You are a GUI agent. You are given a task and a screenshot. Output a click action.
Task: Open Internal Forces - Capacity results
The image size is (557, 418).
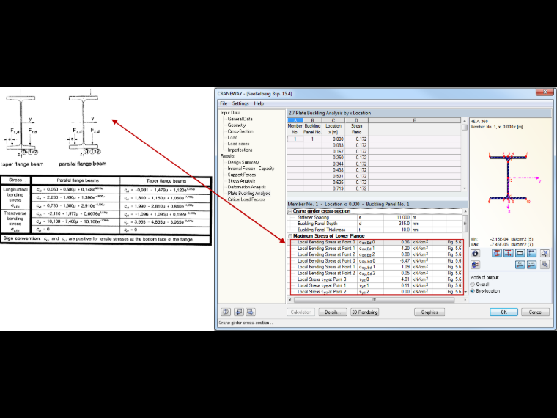click(x=251, y=169)
